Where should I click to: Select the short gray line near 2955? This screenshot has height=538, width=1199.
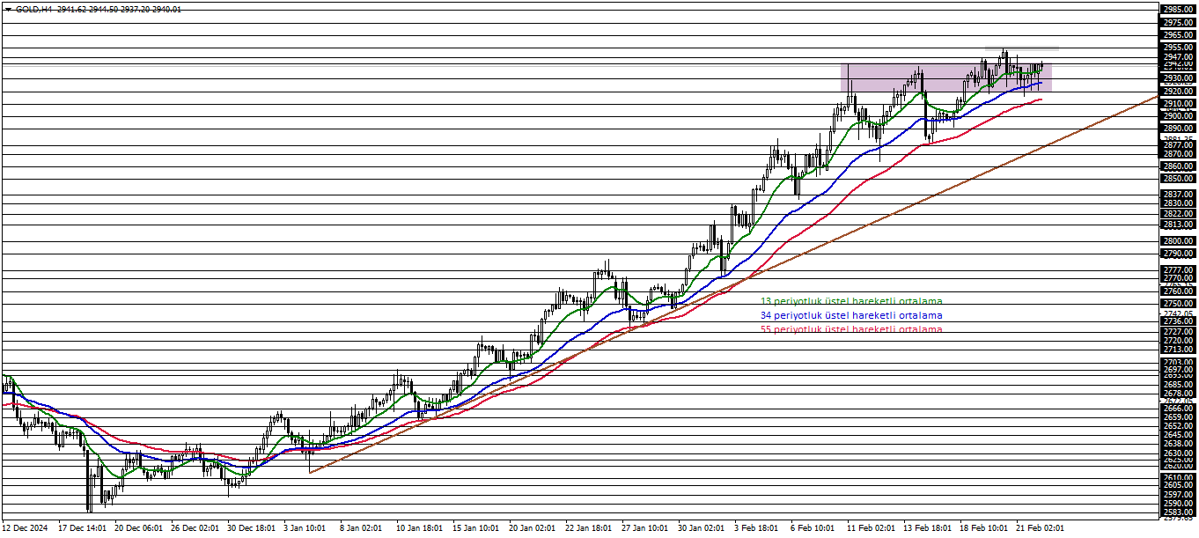pyautogui.click(x=1021, y=48)
